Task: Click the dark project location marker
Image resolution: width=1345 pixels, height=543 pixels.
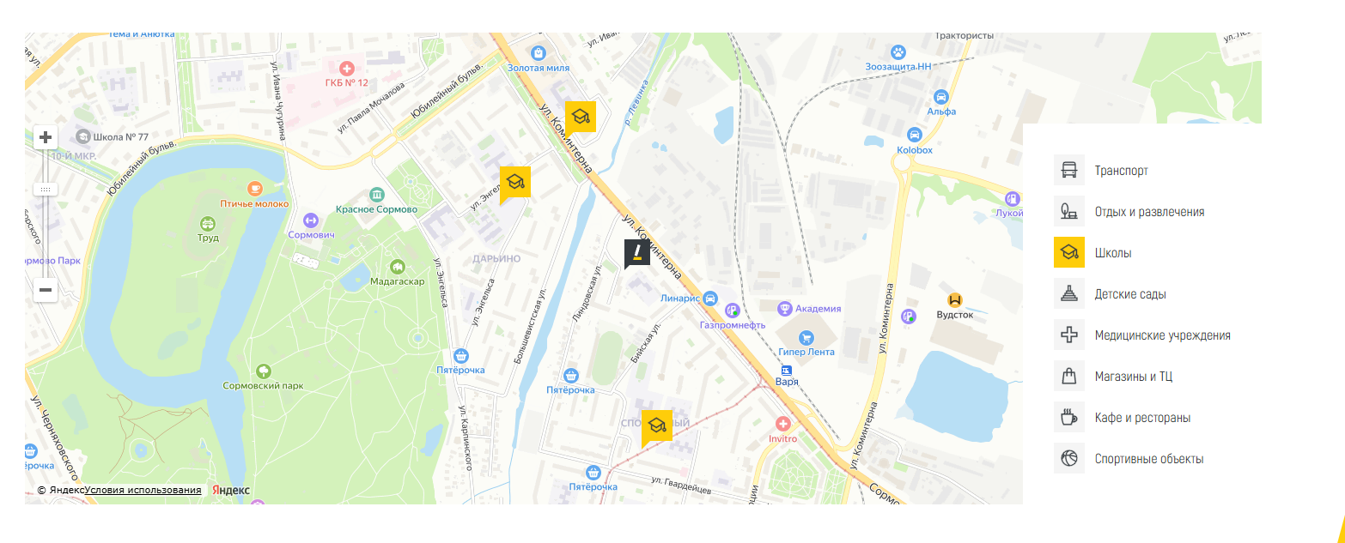Action: click(636, 252)
